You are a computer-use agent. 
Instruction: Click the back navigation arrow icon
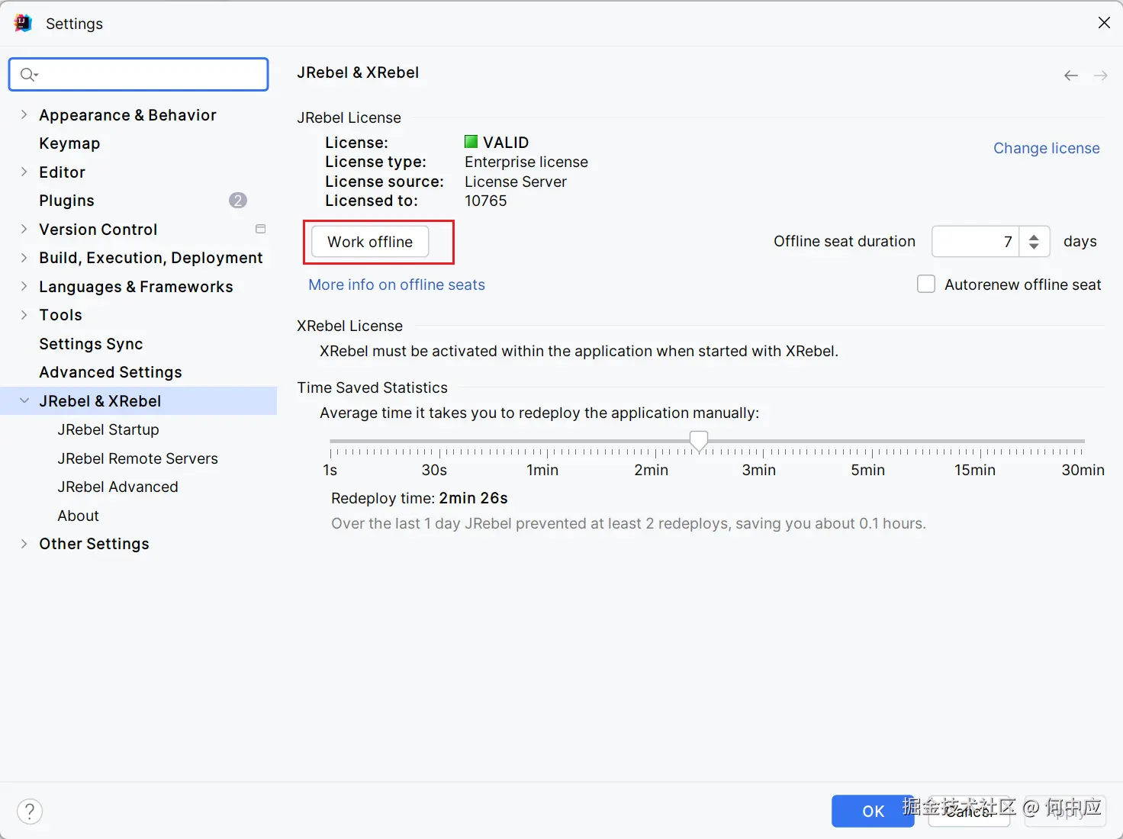pos(1071,76)
